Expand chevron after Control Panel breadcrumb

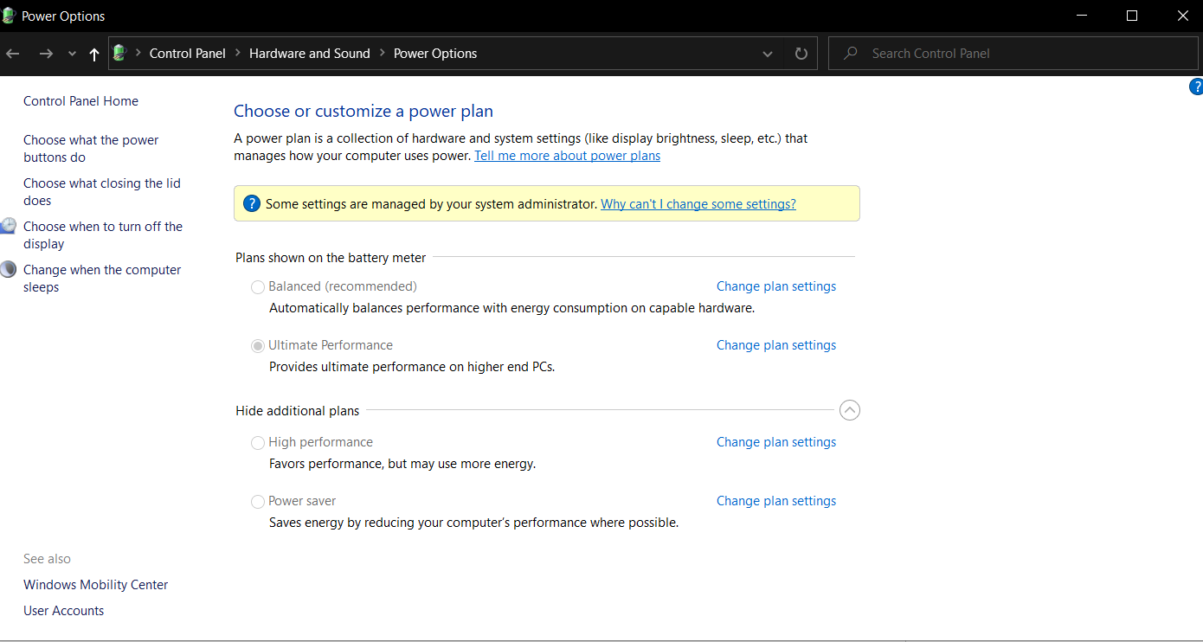237,54
